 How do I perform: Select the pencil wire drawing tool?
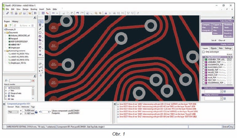(40, 29)
